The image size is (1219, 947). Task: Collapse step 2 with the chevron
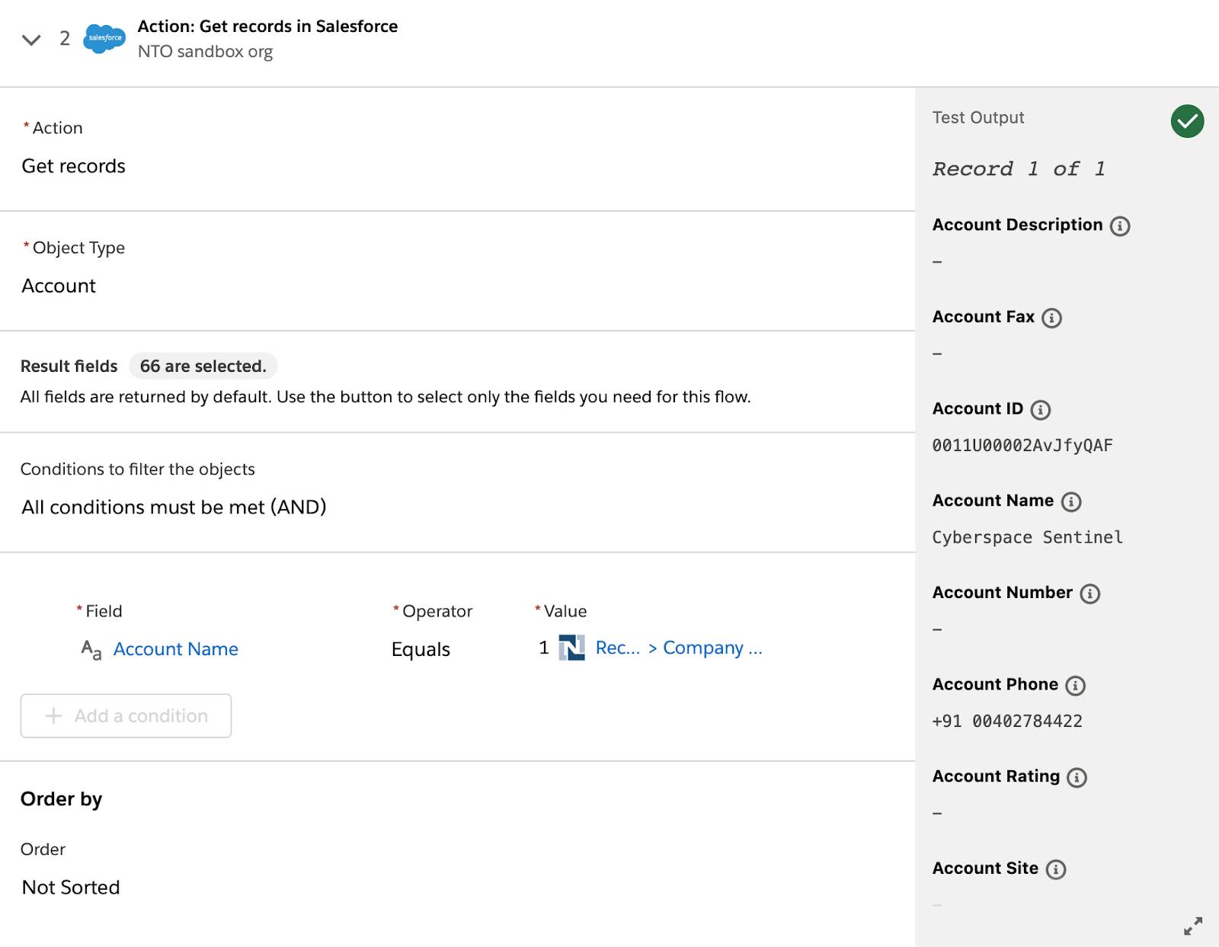click(x=31, y=40)
